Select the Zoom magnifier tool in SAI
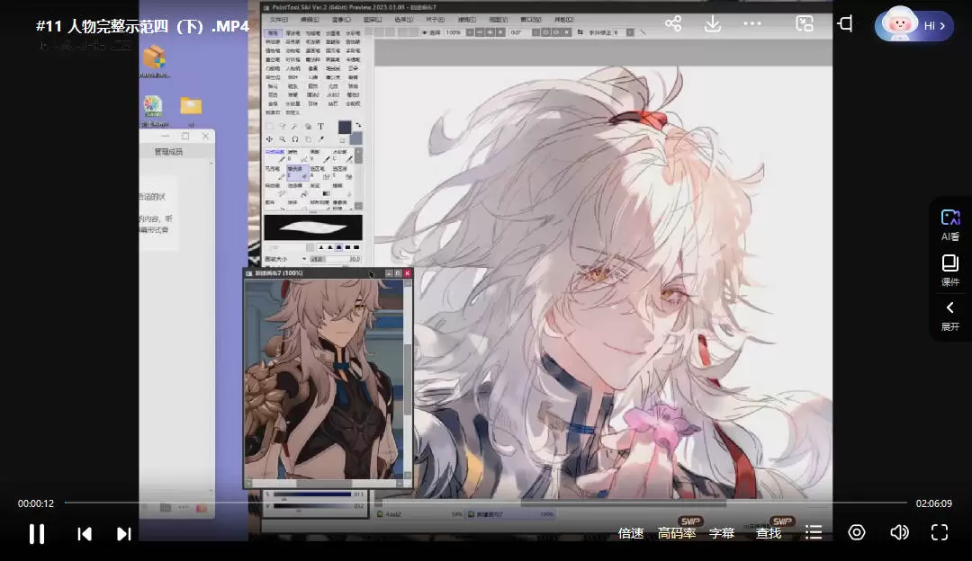 coord(283,139)
